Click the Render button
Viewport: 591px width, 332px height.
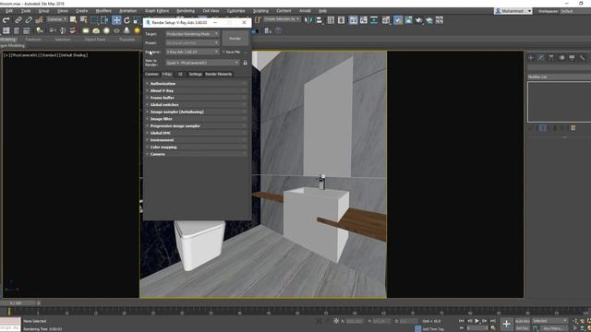pos(235,39)
